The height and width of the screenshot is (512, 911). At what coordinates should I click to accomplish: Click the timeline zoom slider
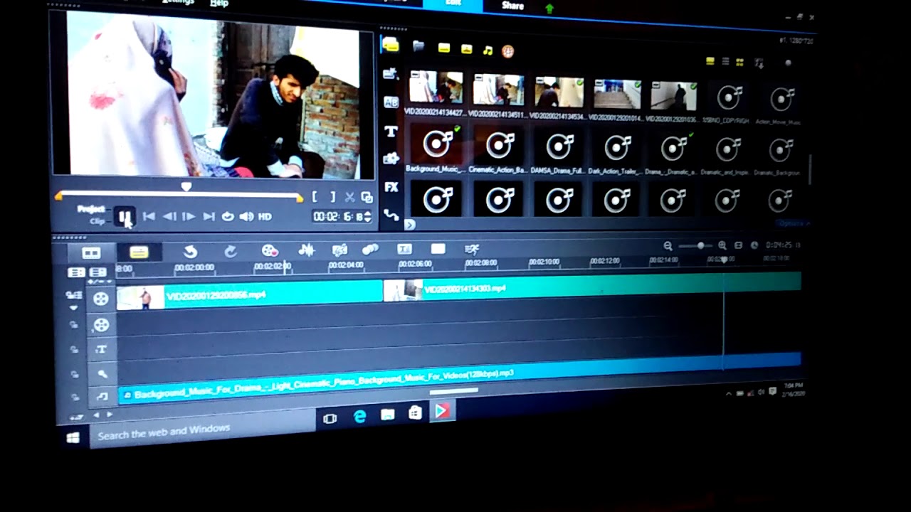point(701,245)
